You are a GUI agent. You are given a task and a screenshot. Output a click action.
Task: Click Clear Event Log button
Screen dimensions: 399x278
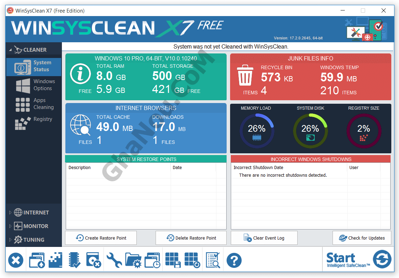tap(264, 238)
